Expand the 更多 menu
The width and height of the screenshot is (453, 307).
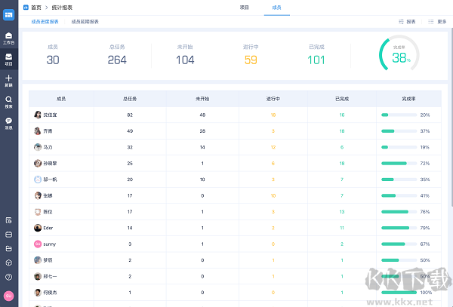point(437,22)
